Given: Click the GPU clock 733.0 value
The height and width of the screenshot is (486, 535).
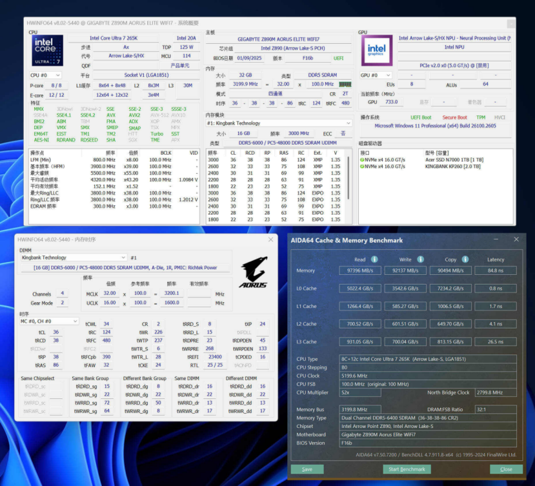Looking at the screenshot, I should pyautogui.click(x=392, y=102).
